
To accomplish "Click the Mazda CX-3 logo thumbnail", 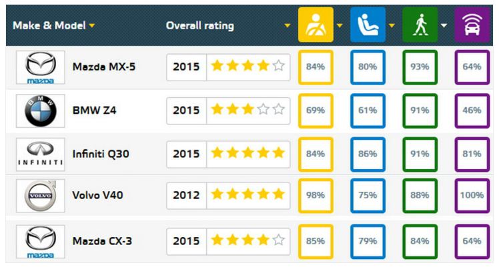I will pos(41,240).
